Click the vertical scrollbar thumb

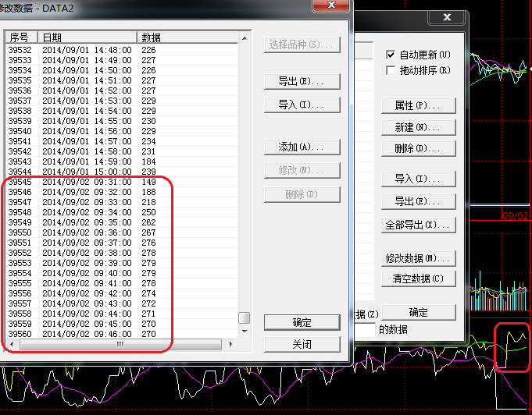coord(245,317)
